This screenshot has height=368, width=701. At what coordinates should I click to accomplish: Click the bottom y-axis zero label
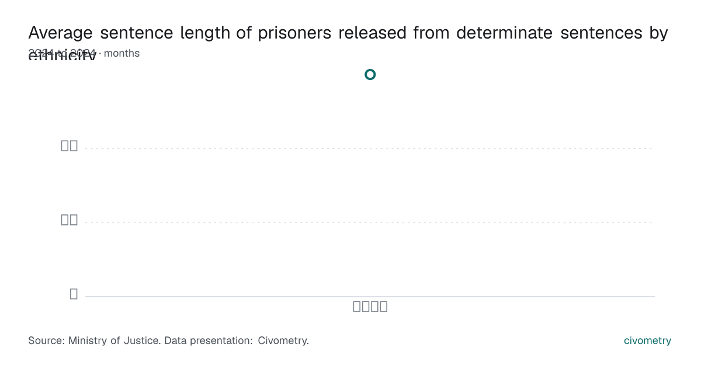74,294
